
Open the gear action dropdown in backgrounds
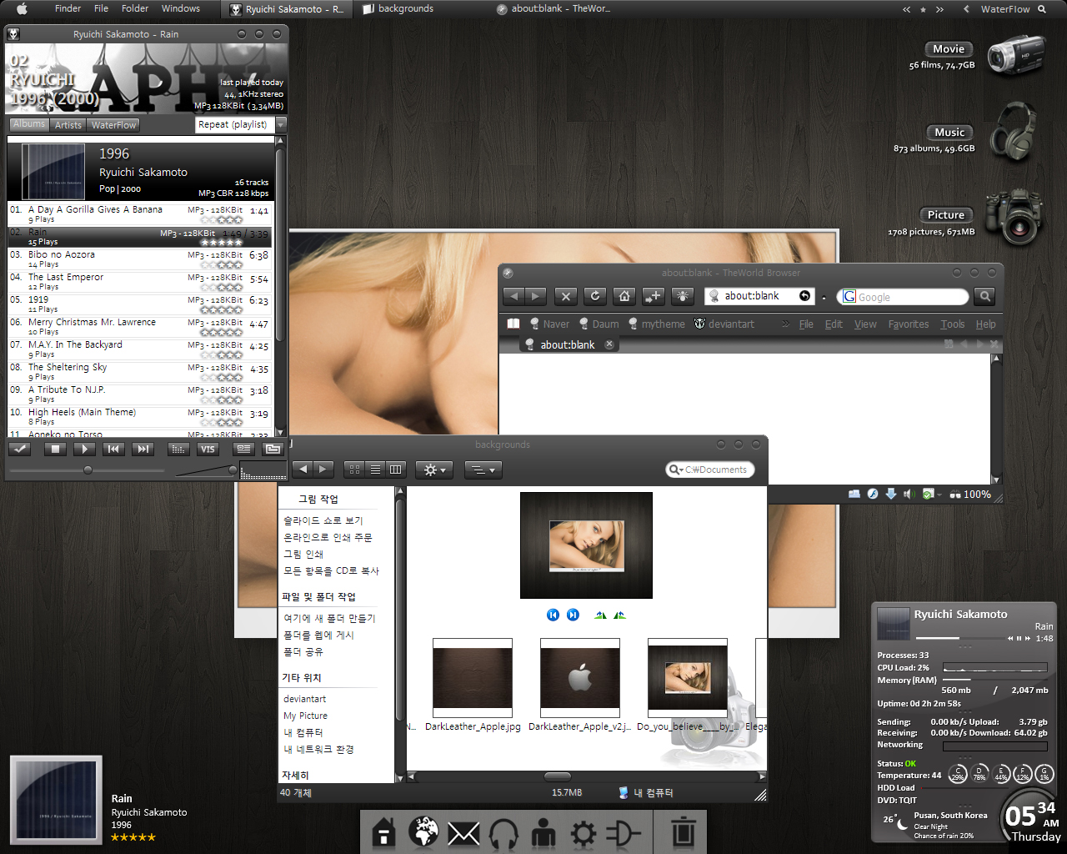point(434,470)
